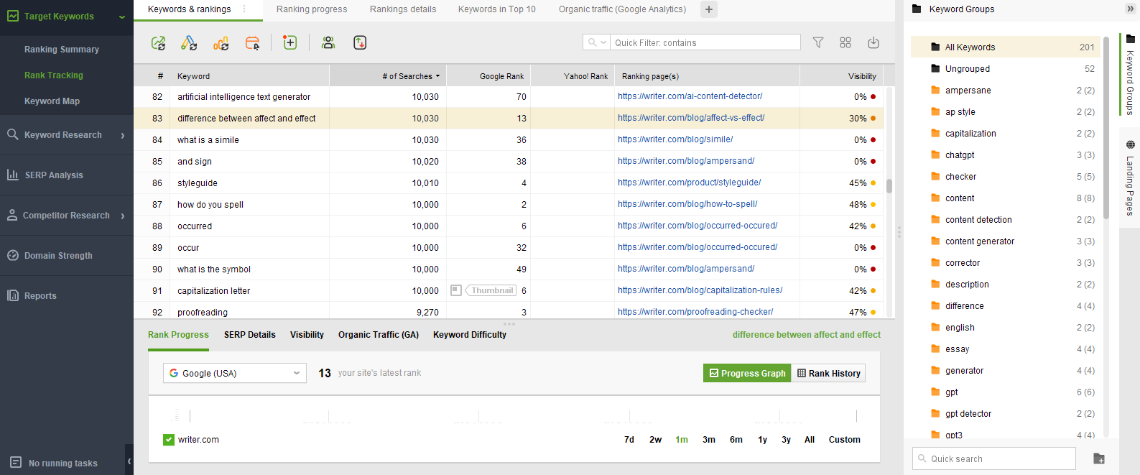Click the Quick Filter input field
The width and height of the screenshot is (1140, 475).
pyautogui.click(x=705, y=42)
